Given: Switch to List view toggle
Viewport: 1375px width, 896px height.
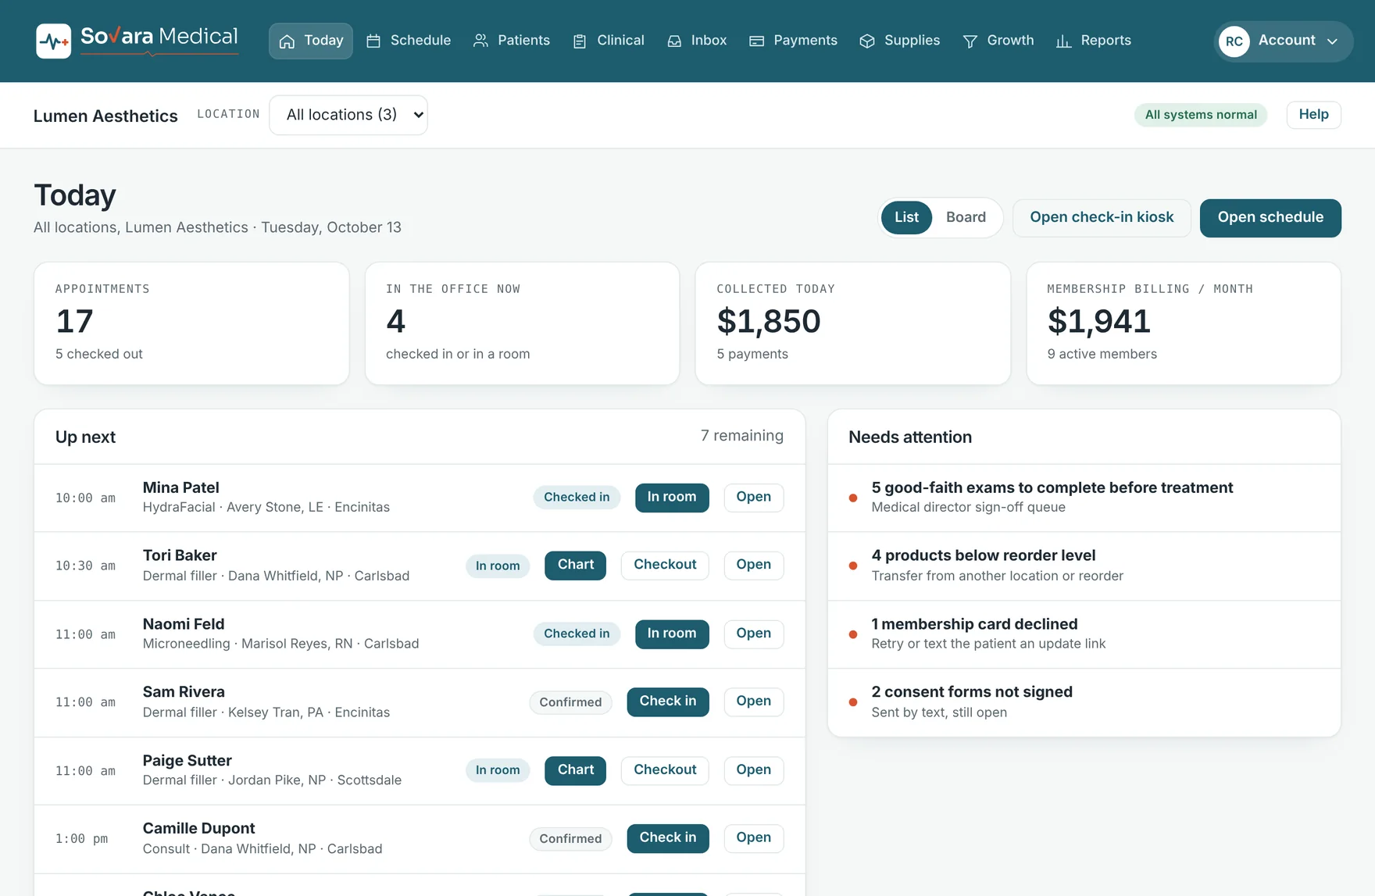Looking at the screenshot, I should click(x=906, y=217).
